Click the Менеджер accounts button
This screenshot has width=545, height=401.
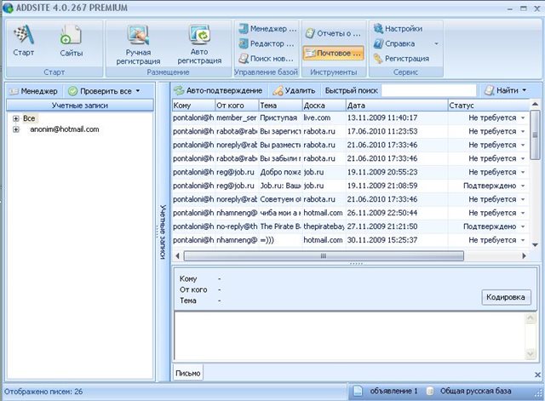point(33,91)
